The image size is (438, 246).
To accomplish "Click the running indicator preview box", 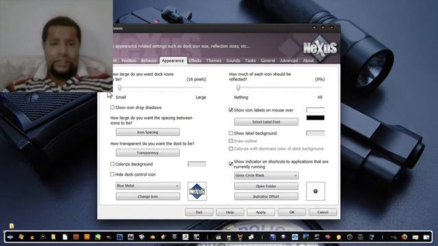I will 315,191.
